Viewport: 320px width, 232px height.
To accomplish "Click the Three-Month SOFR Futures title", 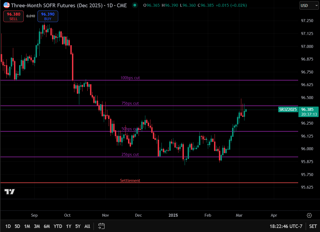I will [57, 5].
